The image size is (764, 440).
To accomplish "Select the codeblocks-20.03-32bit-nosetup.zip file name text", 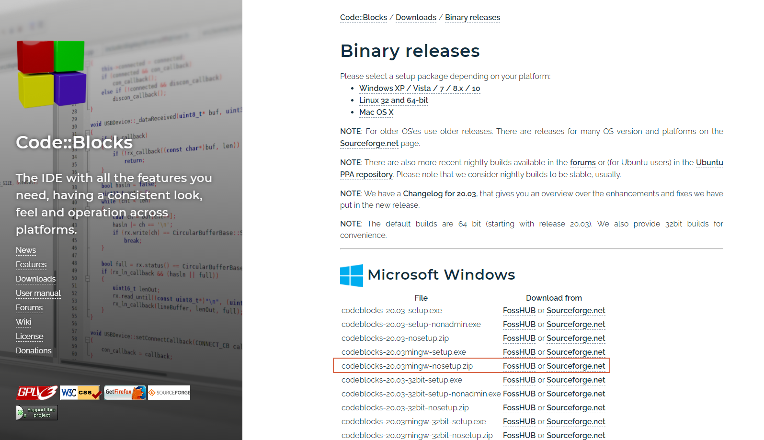I will [x=405, y=408].
